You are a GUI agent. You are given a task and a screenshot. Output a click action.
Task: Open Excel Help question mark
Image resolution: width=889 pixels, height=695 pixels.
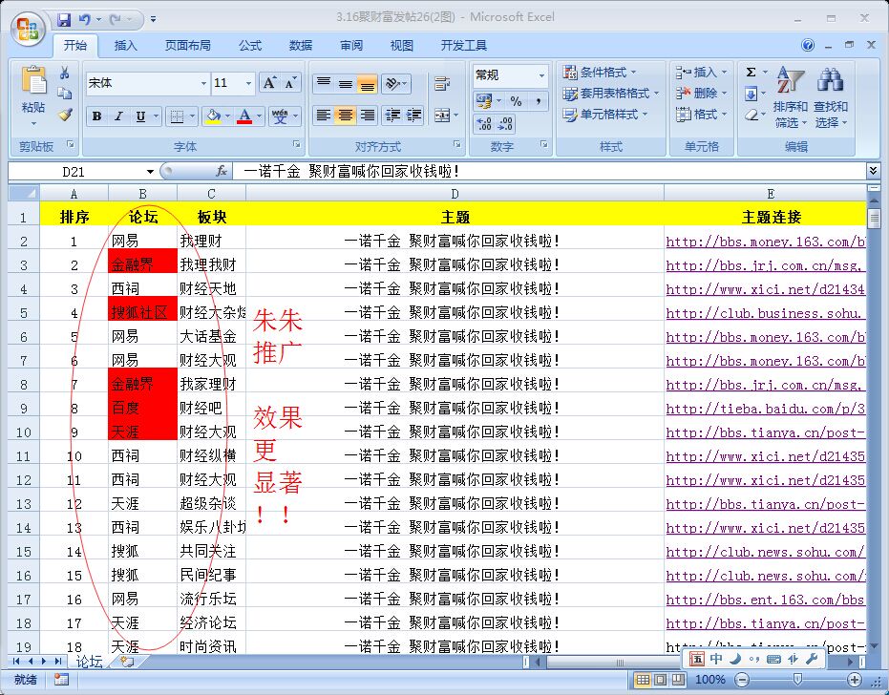808,46
